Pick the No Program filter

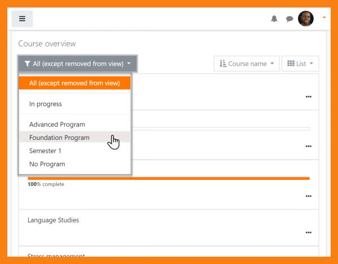tap(47, 164)
